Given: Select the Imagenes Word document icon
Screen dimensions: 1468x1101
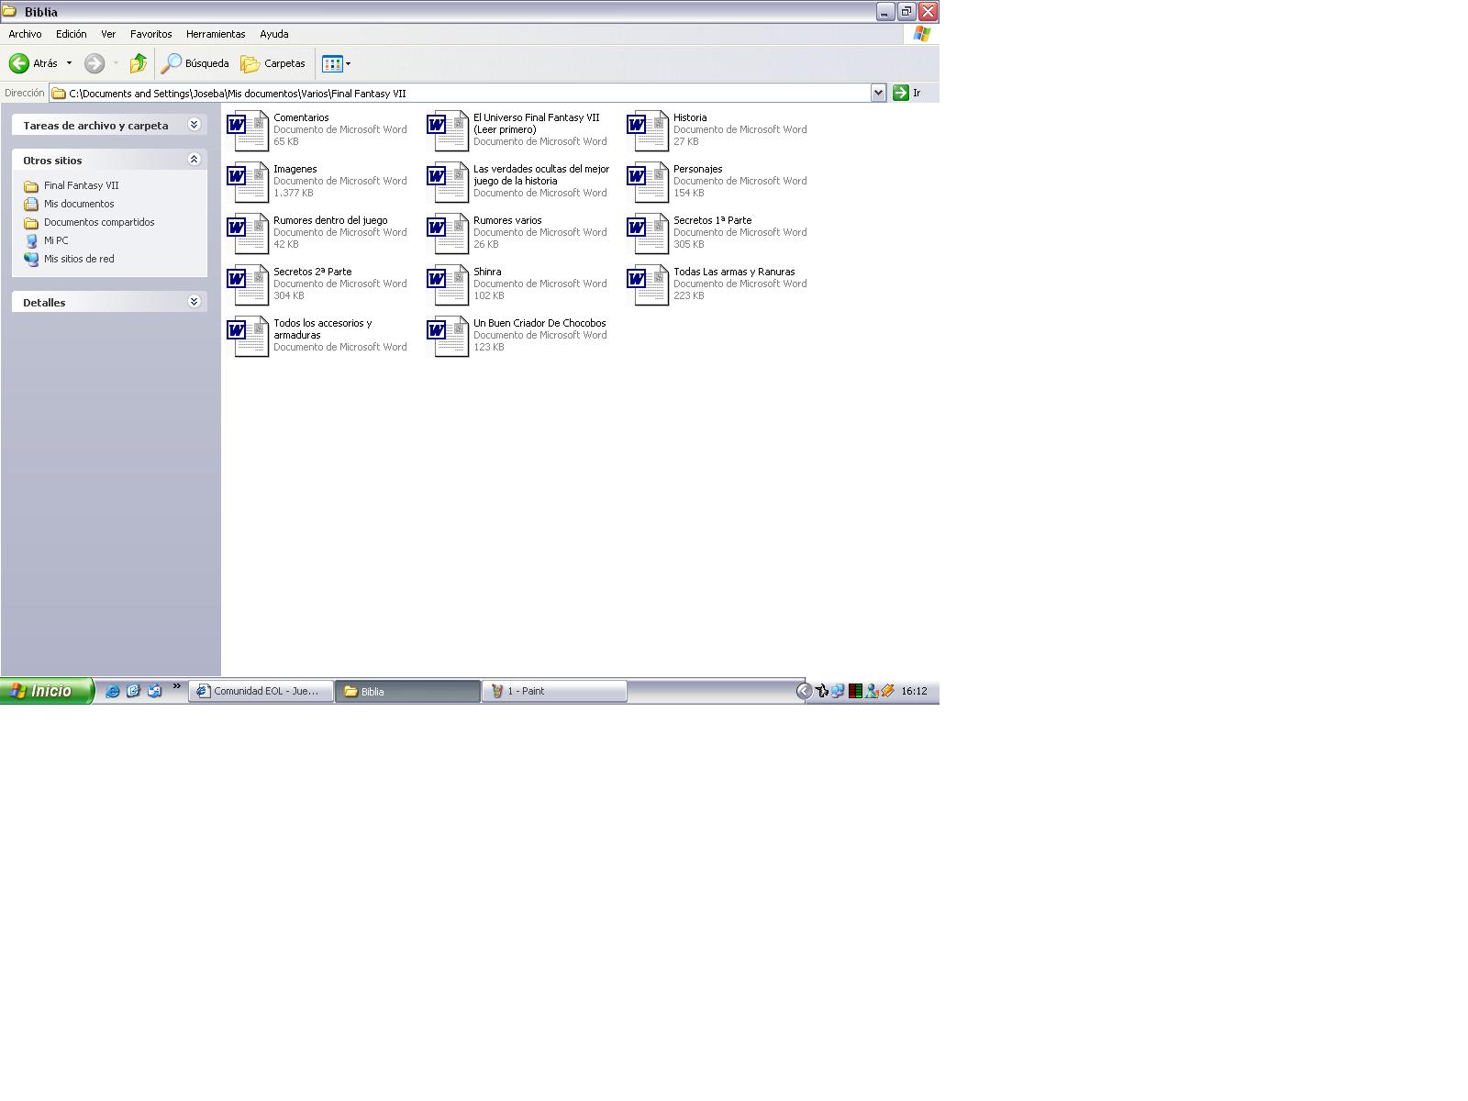Looking at the screenshot, I should pos(248,183).
